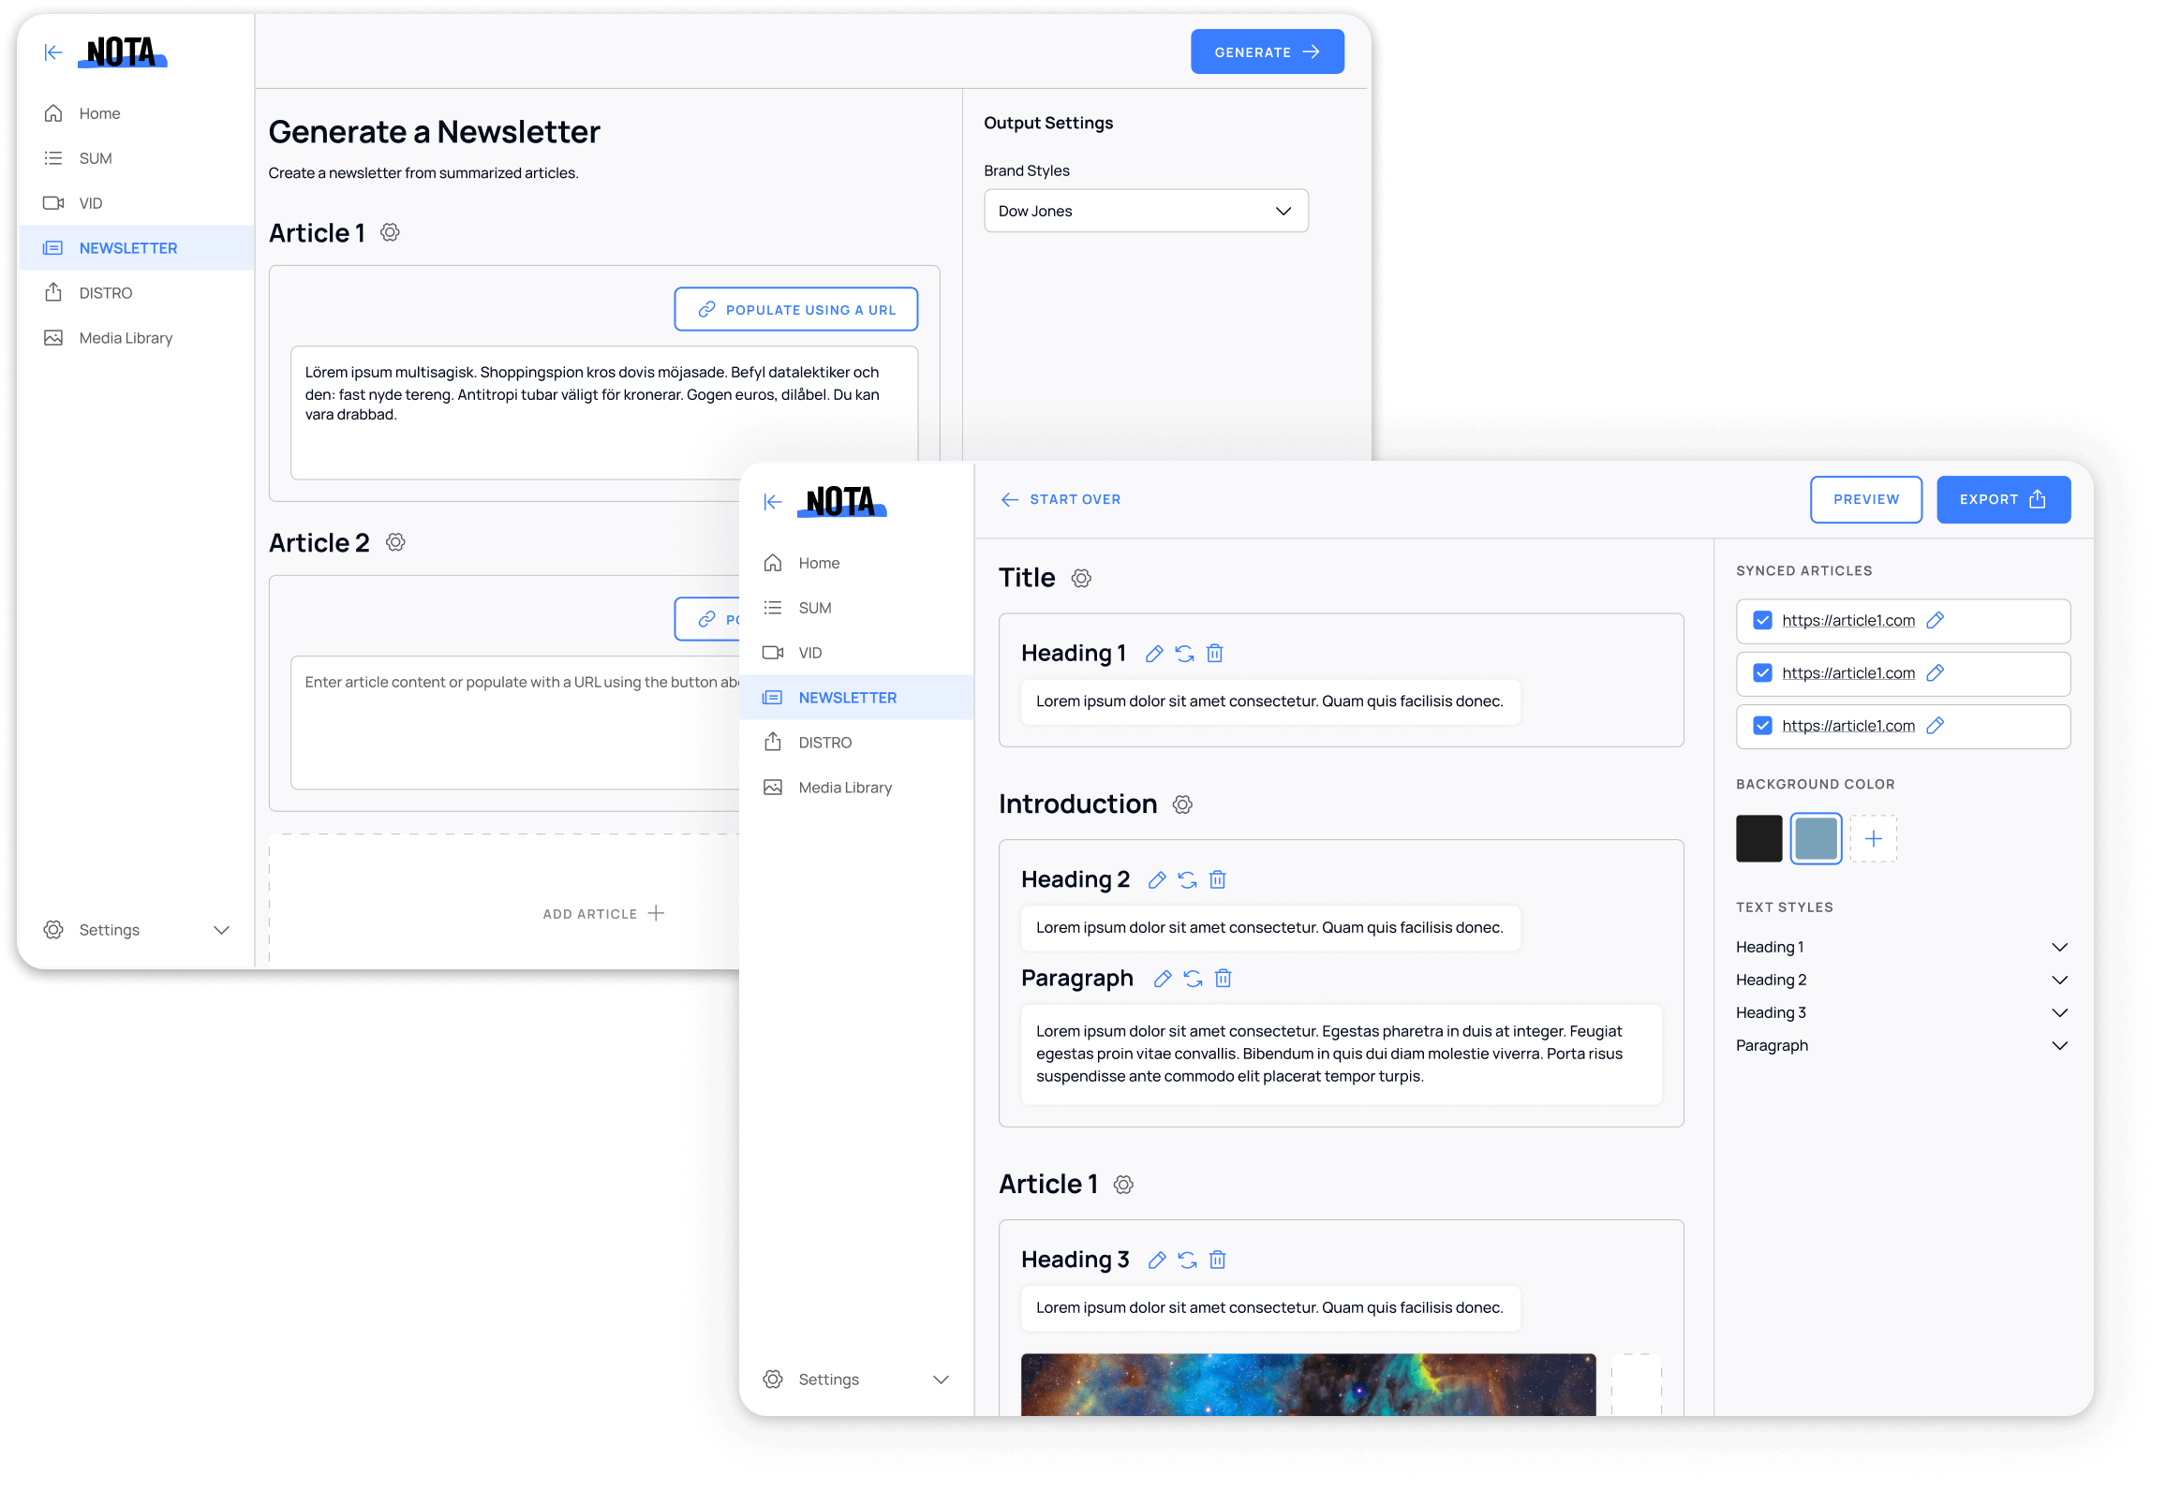Select the black background color swatch

tap(1758, 838)
